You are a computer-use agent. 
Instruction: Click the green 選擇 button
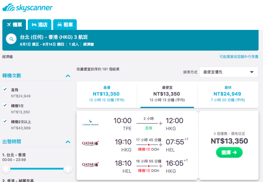229,152
